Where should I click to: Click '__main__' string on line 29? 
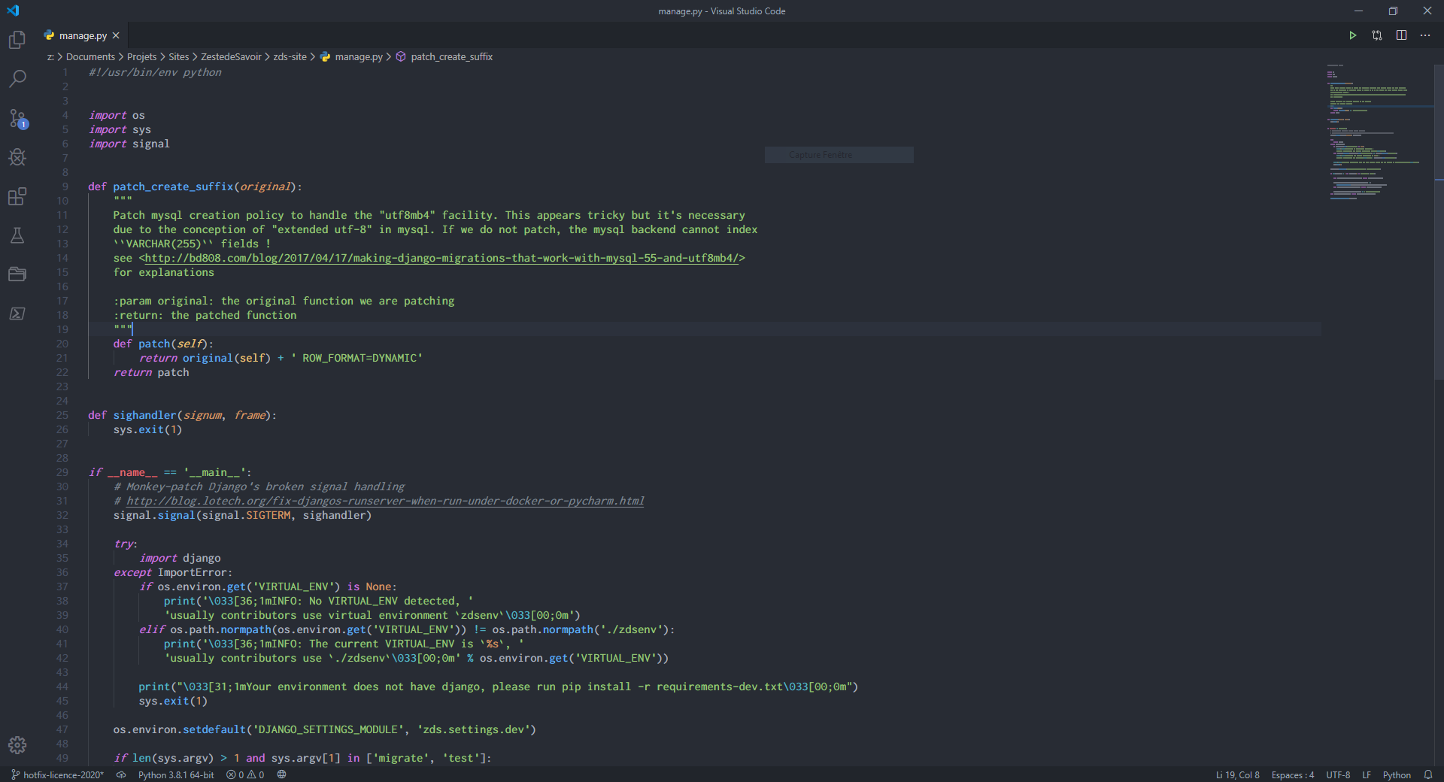(x=214, y=472)
